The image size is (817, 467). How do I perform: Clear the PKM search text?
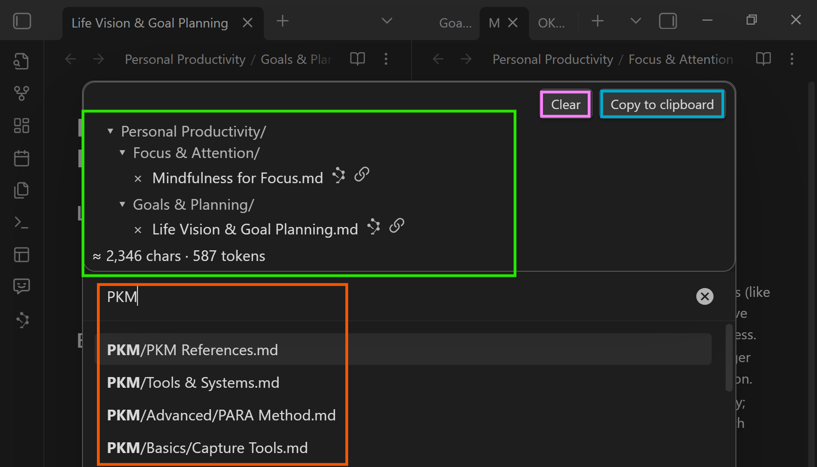click(704, 296)
